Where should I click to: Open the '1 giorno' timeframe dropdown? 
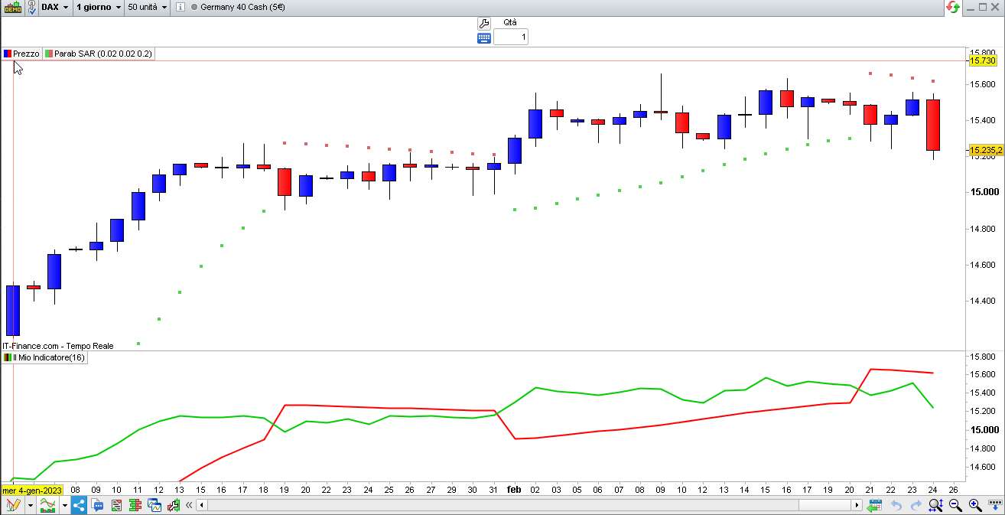point(99,7)
